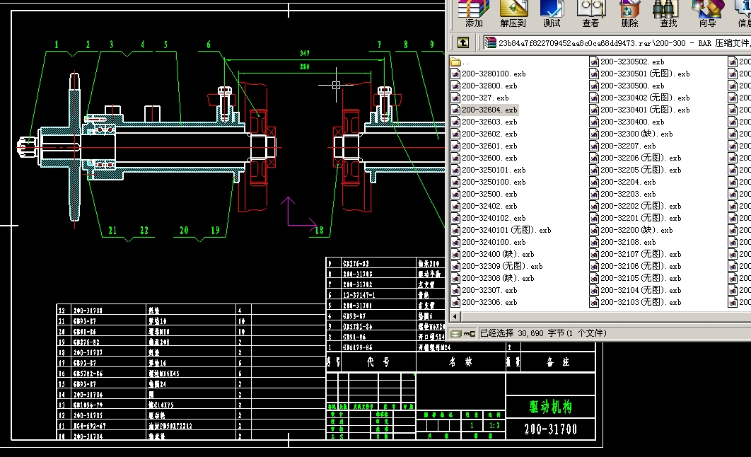This screenshot has height=457, width=751.
Task: Select file 200-3240101 (无图).exb
Action: coord(506,230)
